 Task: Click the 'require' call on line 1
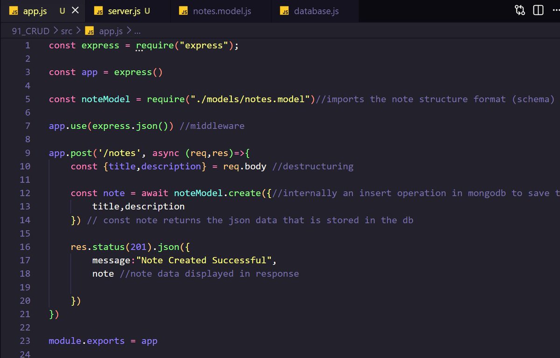click(154, 45)
